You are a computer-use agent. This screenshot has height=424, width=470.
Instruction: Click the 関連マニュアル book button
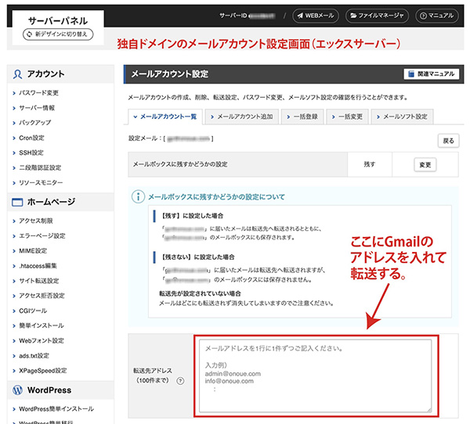point(431,74)
